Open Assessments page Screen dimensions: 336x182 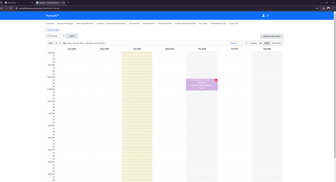[149, 23]
